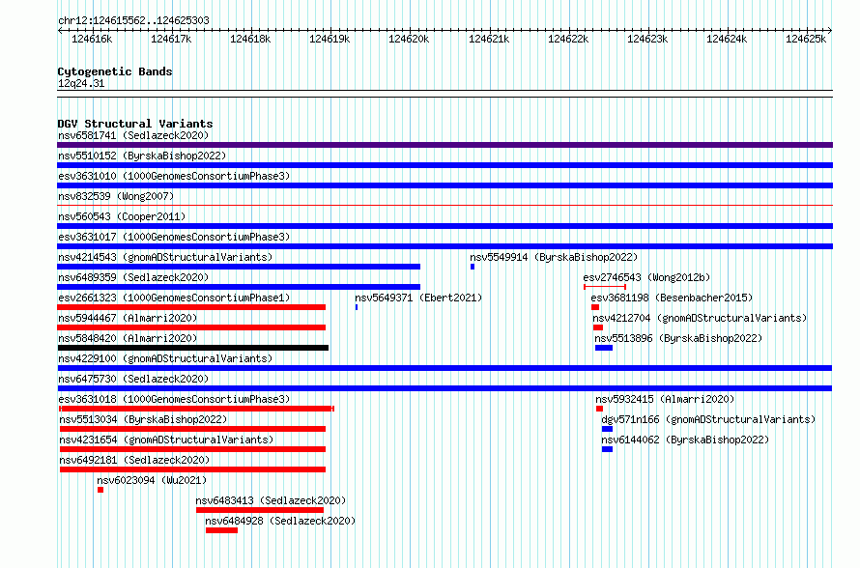Click esv2661323 1000GenomesConsortiumPhase1 label
Viewport: 860px width, 568px height.
(x=174, y=298)
